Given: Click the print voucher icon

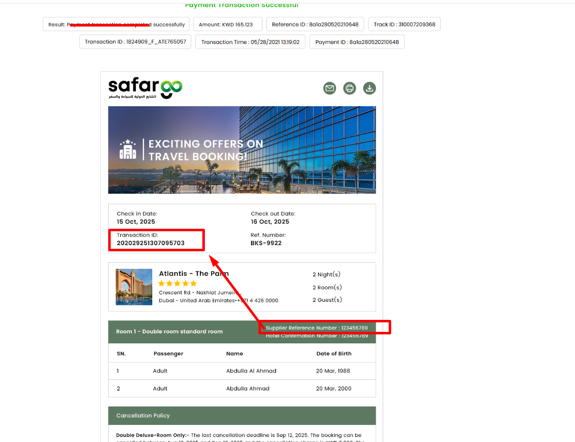Looking at the screenshot, I should click(x=350, y=88).
